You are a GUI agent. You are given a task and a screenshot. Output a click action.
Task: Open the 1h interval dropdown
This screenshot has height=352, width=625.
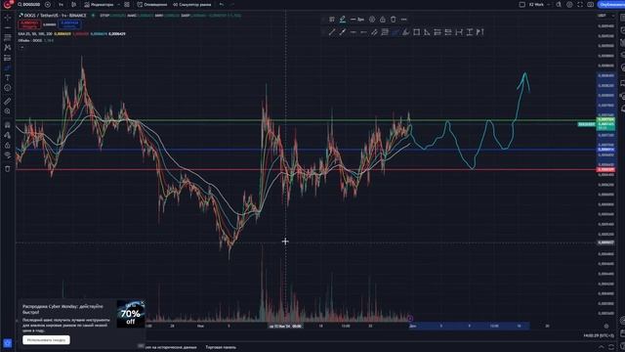point(61,4)
